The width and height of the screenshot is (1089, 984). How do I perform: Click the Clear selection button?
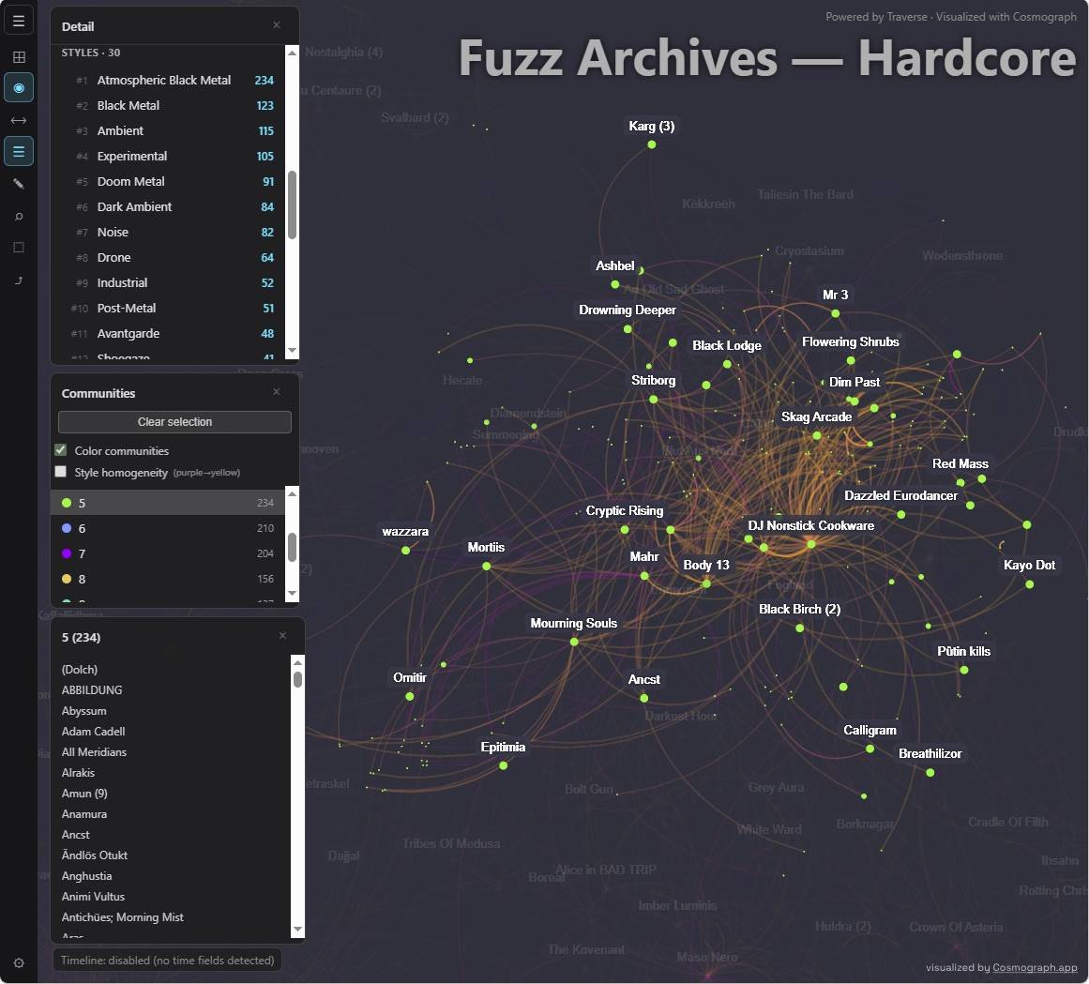[x=174, y=422]
